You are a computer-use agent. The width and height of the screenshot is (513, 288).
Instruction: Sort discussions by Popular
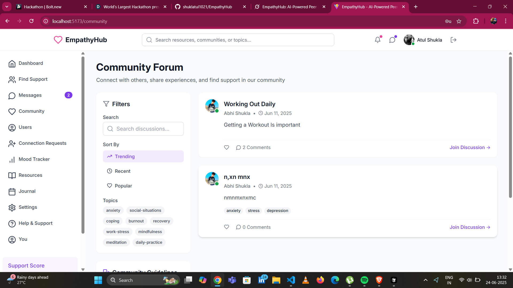[123, 186]
